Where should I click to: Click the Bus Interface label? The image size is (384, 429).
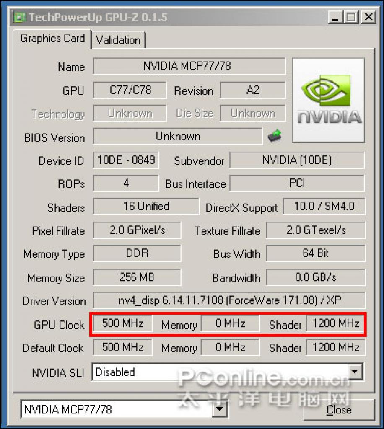195,184
